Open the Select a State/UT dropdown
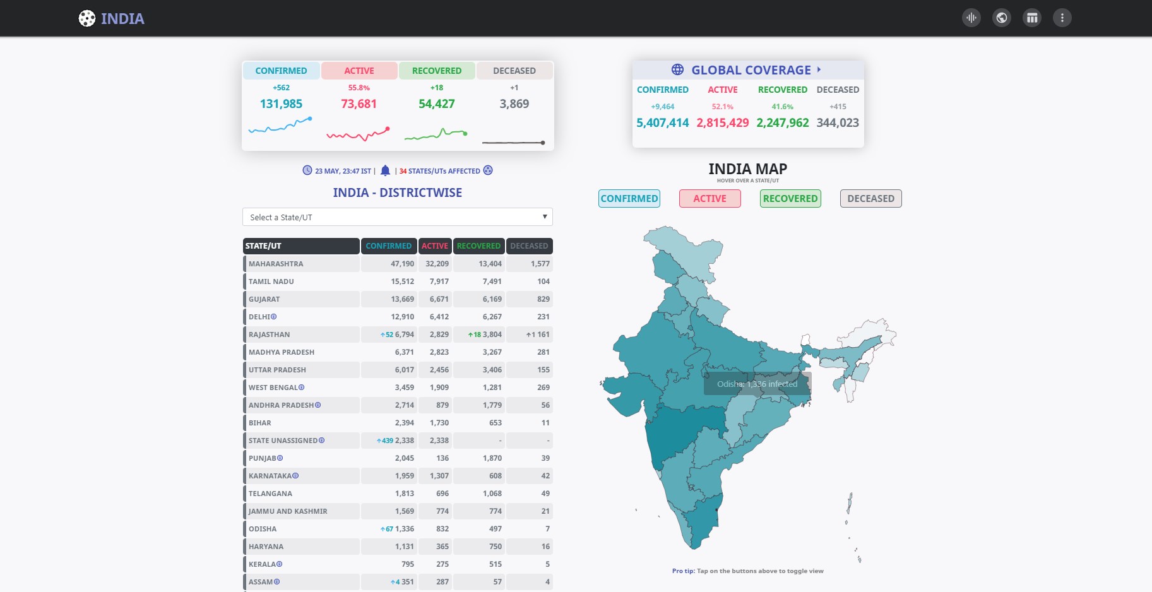 tap(398, 217)
